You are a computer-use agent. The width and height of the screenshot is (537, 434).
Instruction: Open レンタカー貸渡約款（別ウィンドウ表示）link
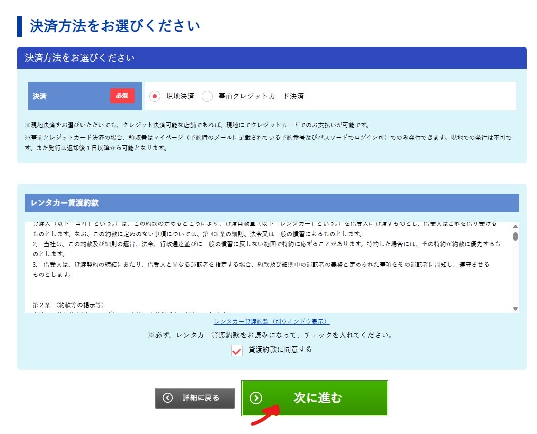tap(272, 322)
